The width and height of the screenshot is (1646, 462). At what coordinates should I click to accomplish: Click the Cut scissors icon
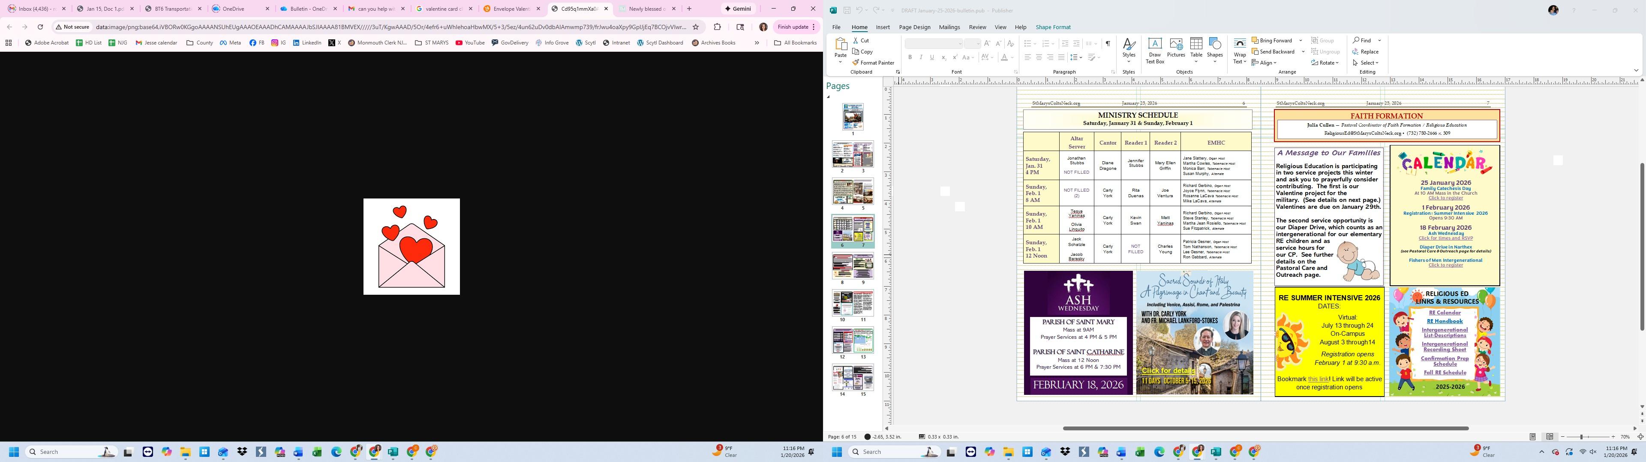[x=856, y=40]
